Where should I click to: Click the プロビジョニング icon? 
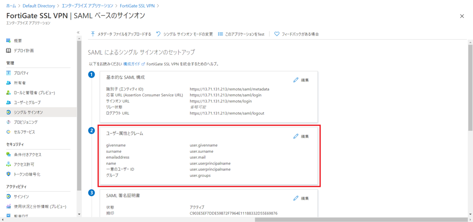[x=9, y=122]
